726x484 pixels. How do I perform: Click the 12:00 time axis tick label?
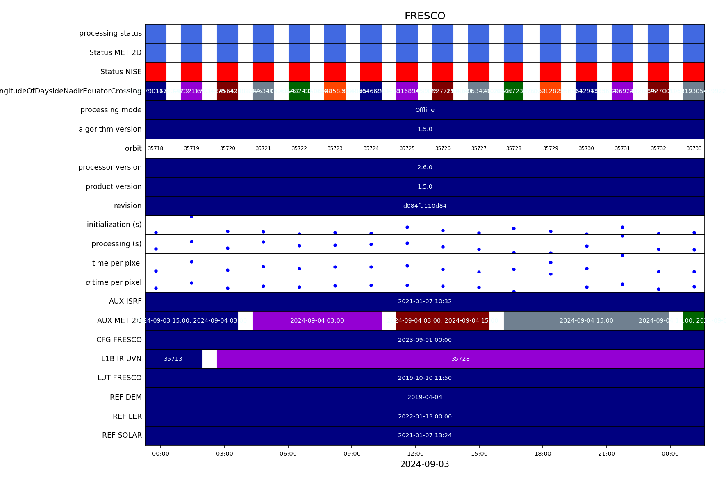tap(415, 454)
